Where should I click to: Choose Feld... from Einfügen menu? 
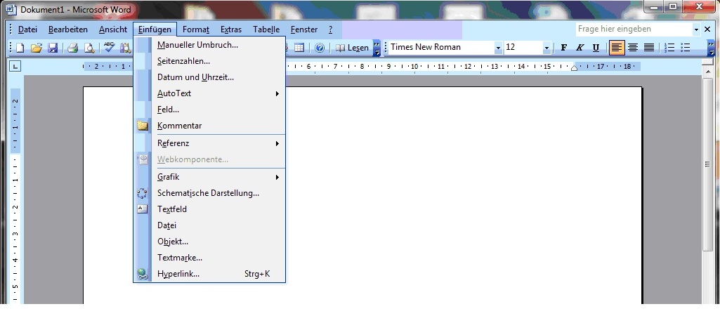209,110
